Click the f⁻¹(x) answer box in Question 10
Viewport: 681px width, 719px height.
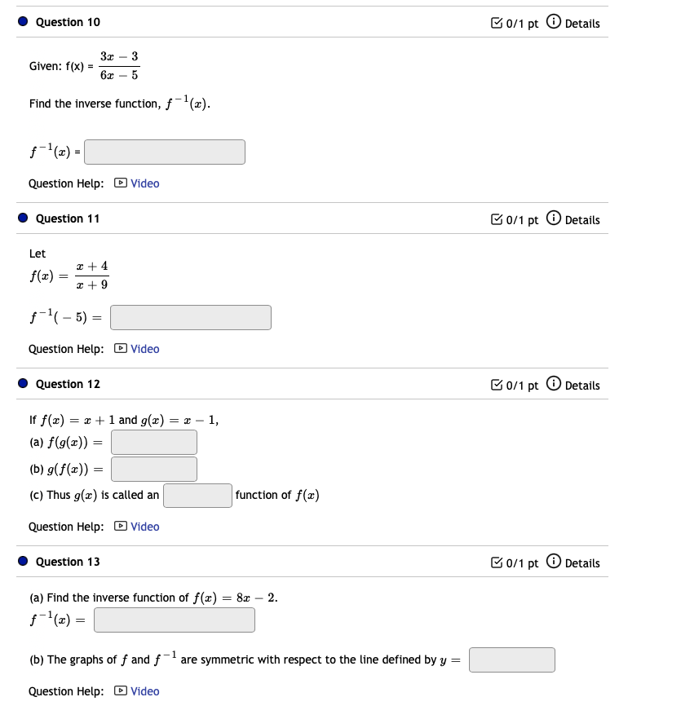tap(164, 152)
